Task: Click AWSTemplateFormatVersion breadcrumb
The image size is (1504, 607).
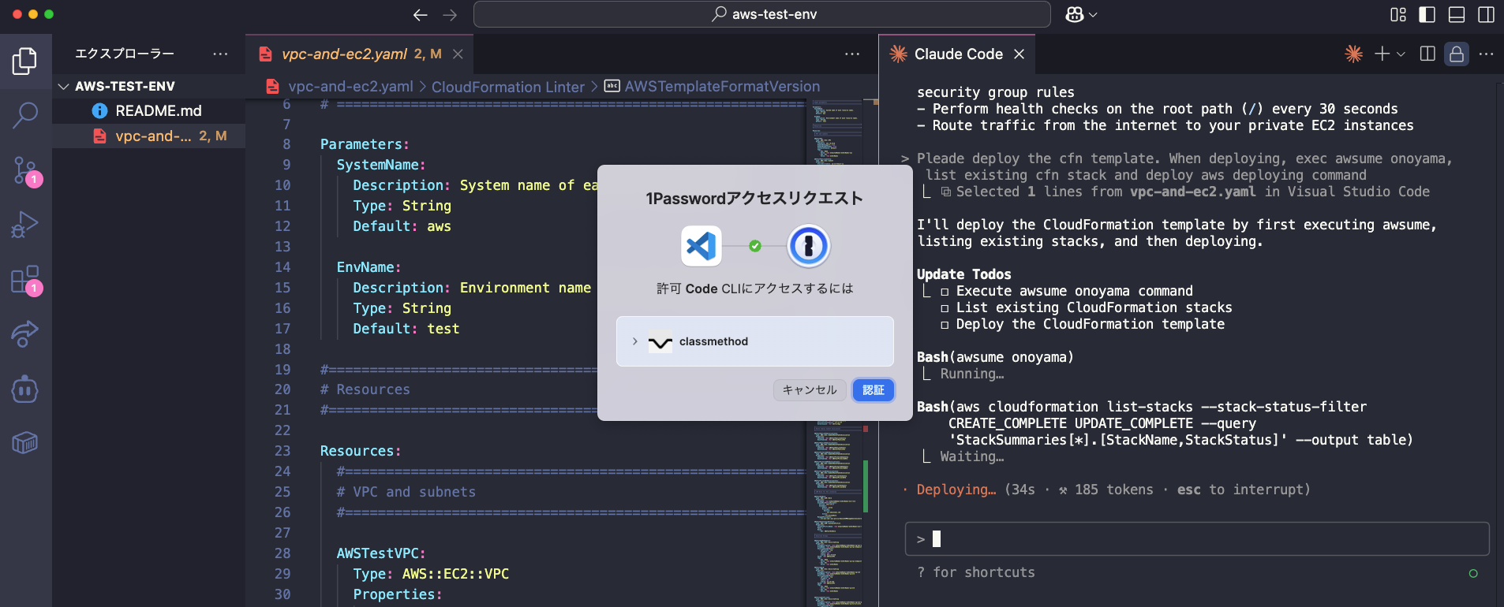Action: 722,87
